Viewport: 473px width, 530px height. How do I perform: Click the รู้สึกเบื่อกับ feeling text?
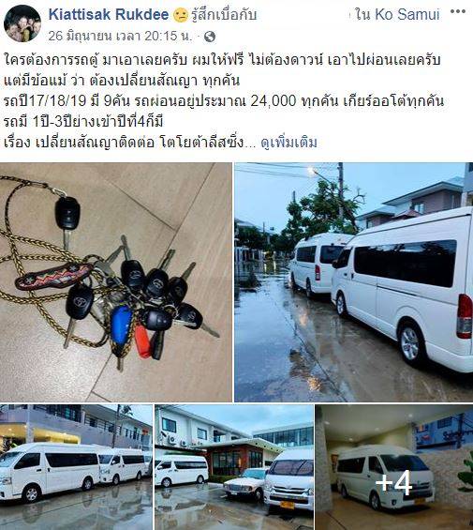click(224, 15)
